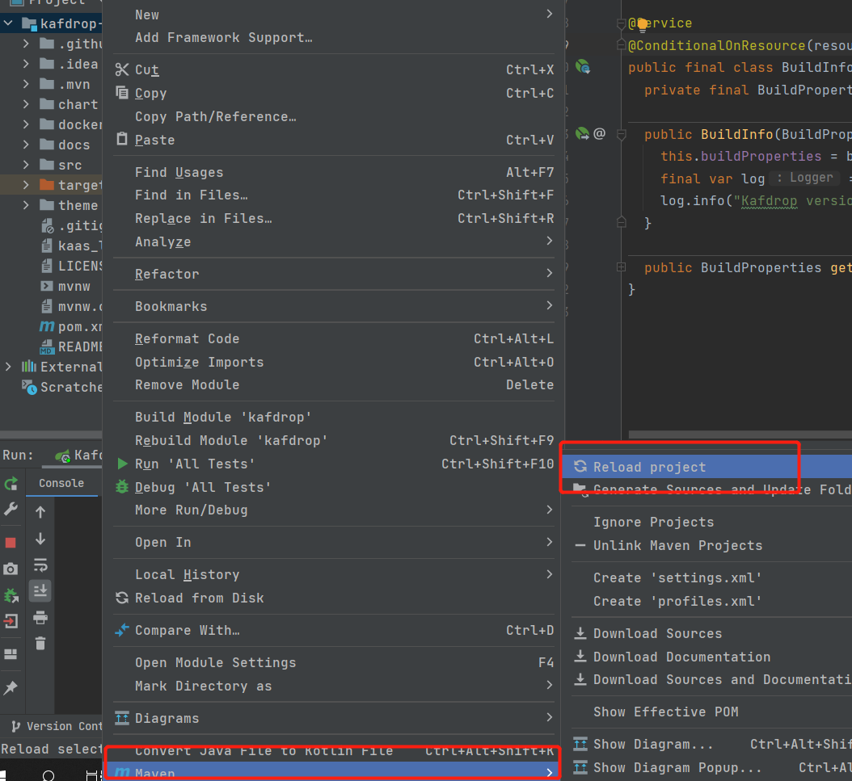Click the horizontal scrollbar under the editor
The image size is (852, 781).
tap(740, 435)
